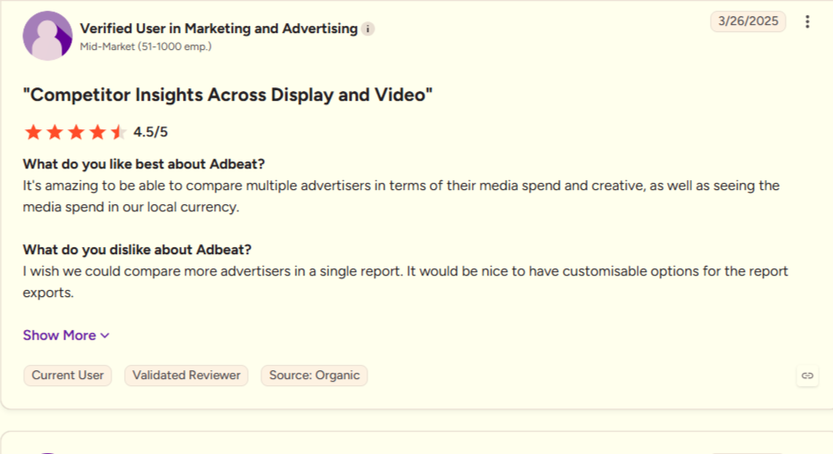
Task: Open the review title "Competitor Insights Across Display and Video"
Action: click(227, 95)
